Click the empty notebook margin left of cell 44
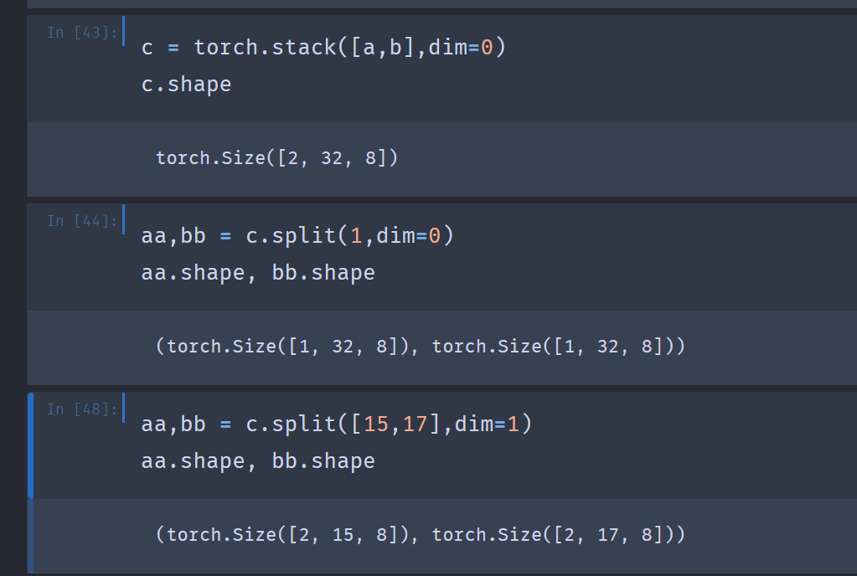This screenshot has height=576, width=857. point(13,251)
